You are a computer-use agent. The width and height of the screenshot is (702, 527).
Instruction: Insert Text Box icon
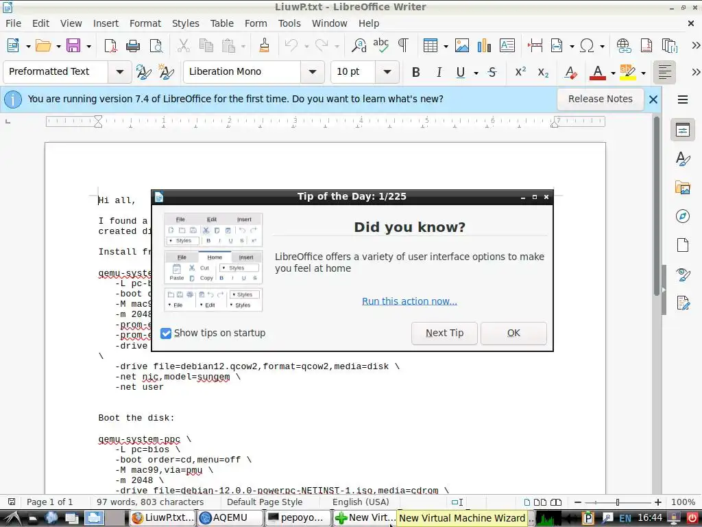click(x=507, y=45)
